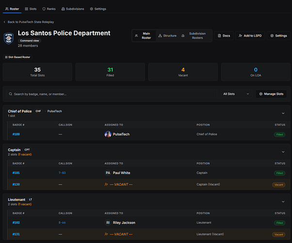Click Lieutenant (Vacant) position text
The width and height of the screenshot is (292, 243).
tap(210, 234)
